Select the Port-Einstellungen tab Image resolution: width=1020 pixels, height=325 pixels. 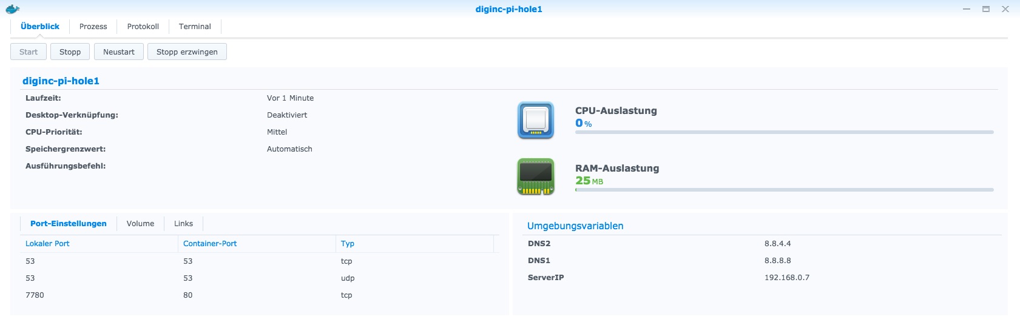(69, 224)
